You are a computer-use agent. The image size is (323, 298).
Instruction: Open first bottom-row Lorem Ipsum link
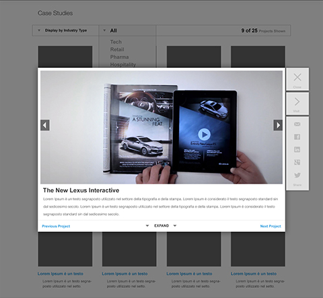pos(61,274)
